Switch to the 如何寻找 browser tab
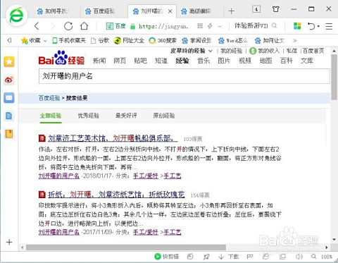 click(x=53, y=11)
